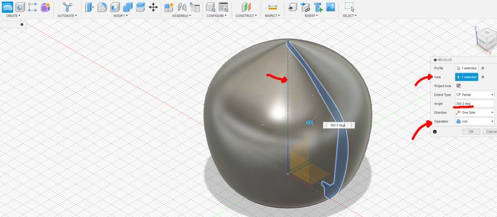Viewport: 497px width, 217px height.
Task: Open the INSPECT dropdown menu
Action: [272, 15]
